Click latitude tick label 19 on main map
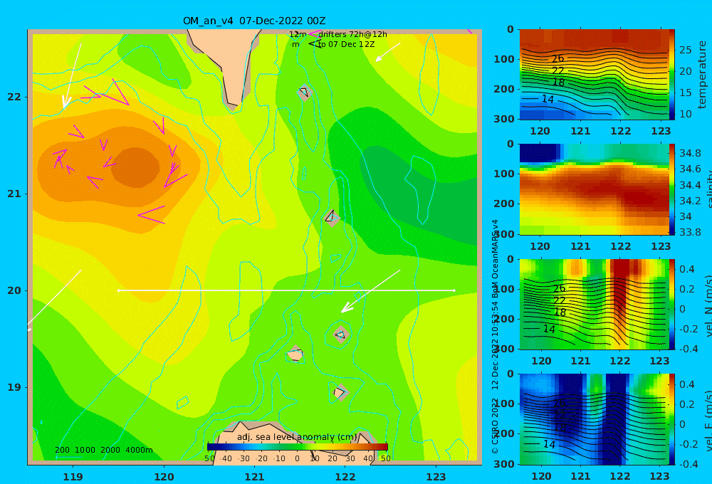 click(14, 387)
